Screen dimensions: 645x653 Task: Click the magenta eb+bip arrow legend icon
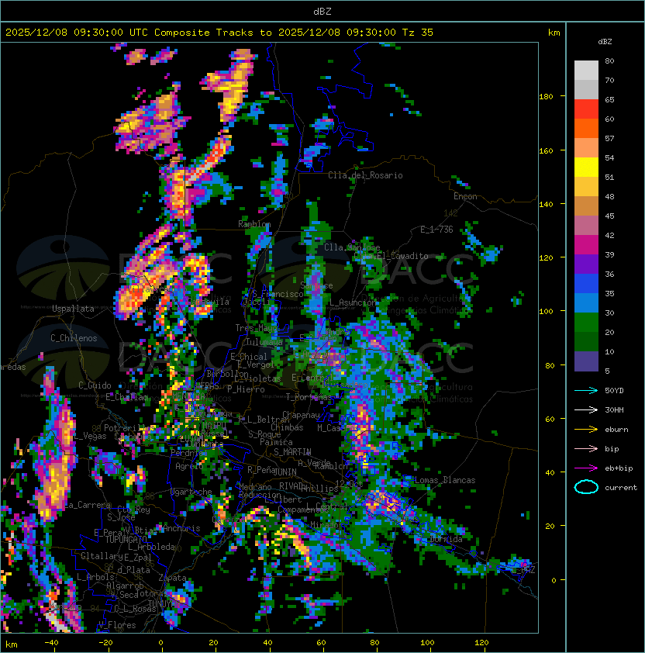pyautogui.click(x=586, y=468)
